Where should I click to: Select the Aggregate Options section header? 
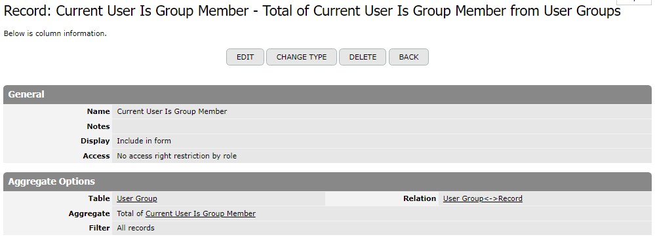(328, 182)
